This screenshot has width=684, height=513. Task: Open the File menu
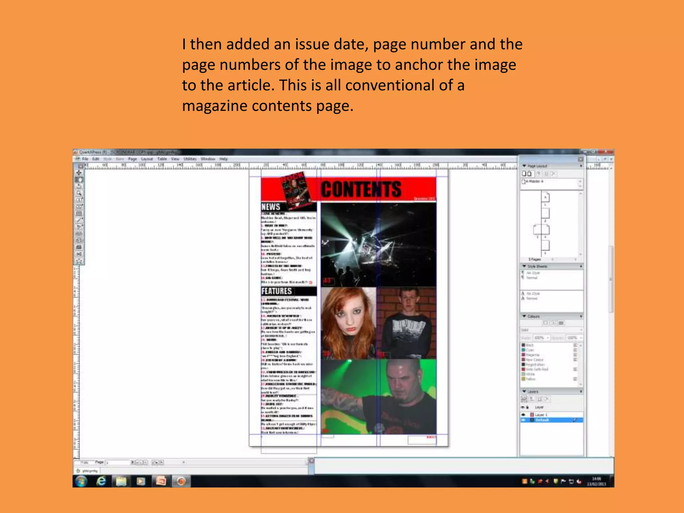click(85, 159)
